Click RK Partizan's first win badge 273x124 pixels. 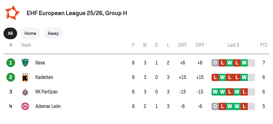215,92
